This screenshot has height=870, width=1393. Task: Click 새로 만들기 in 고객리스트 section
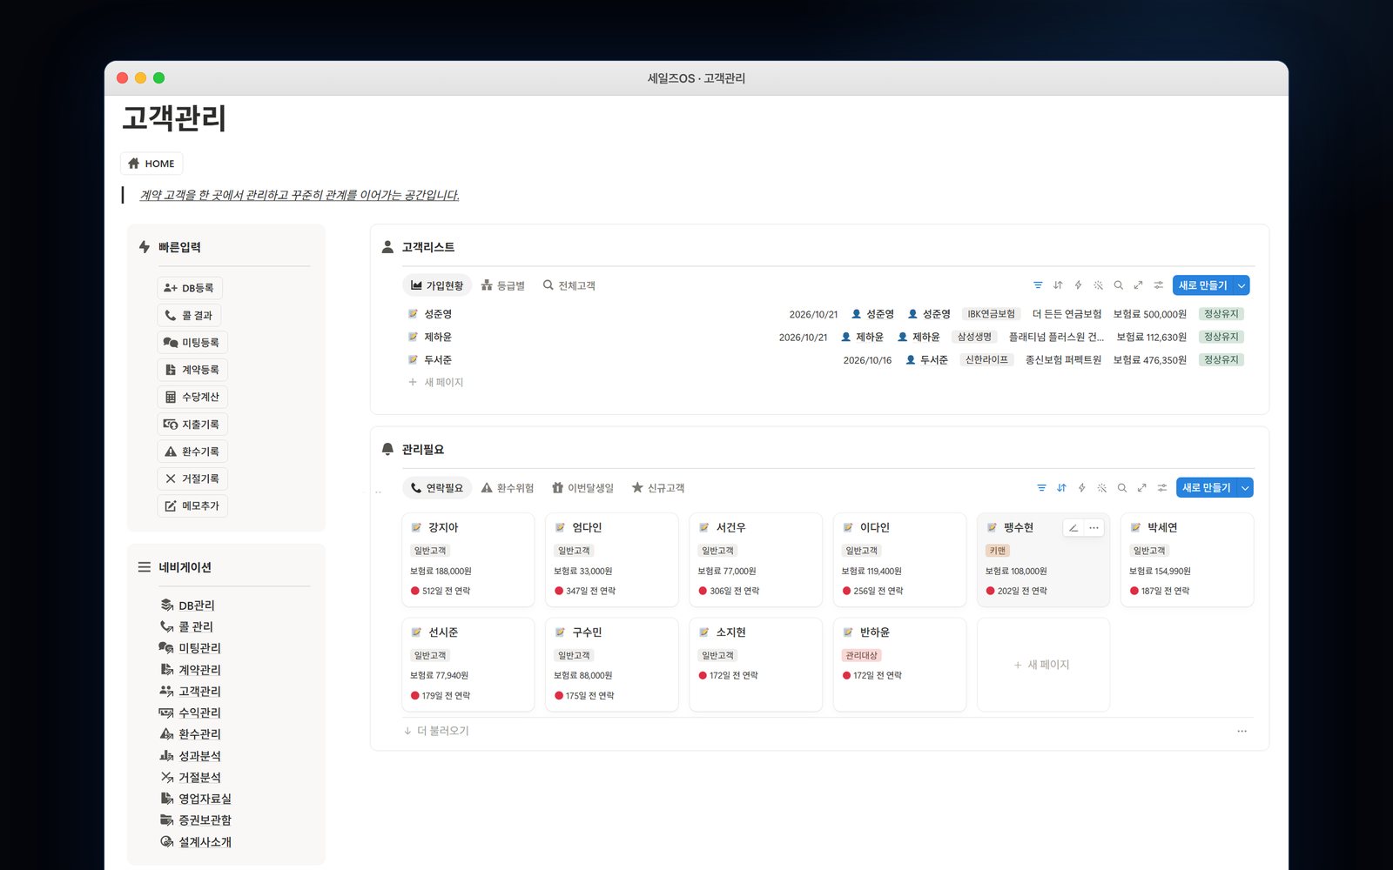click(x=1202, y=285)
